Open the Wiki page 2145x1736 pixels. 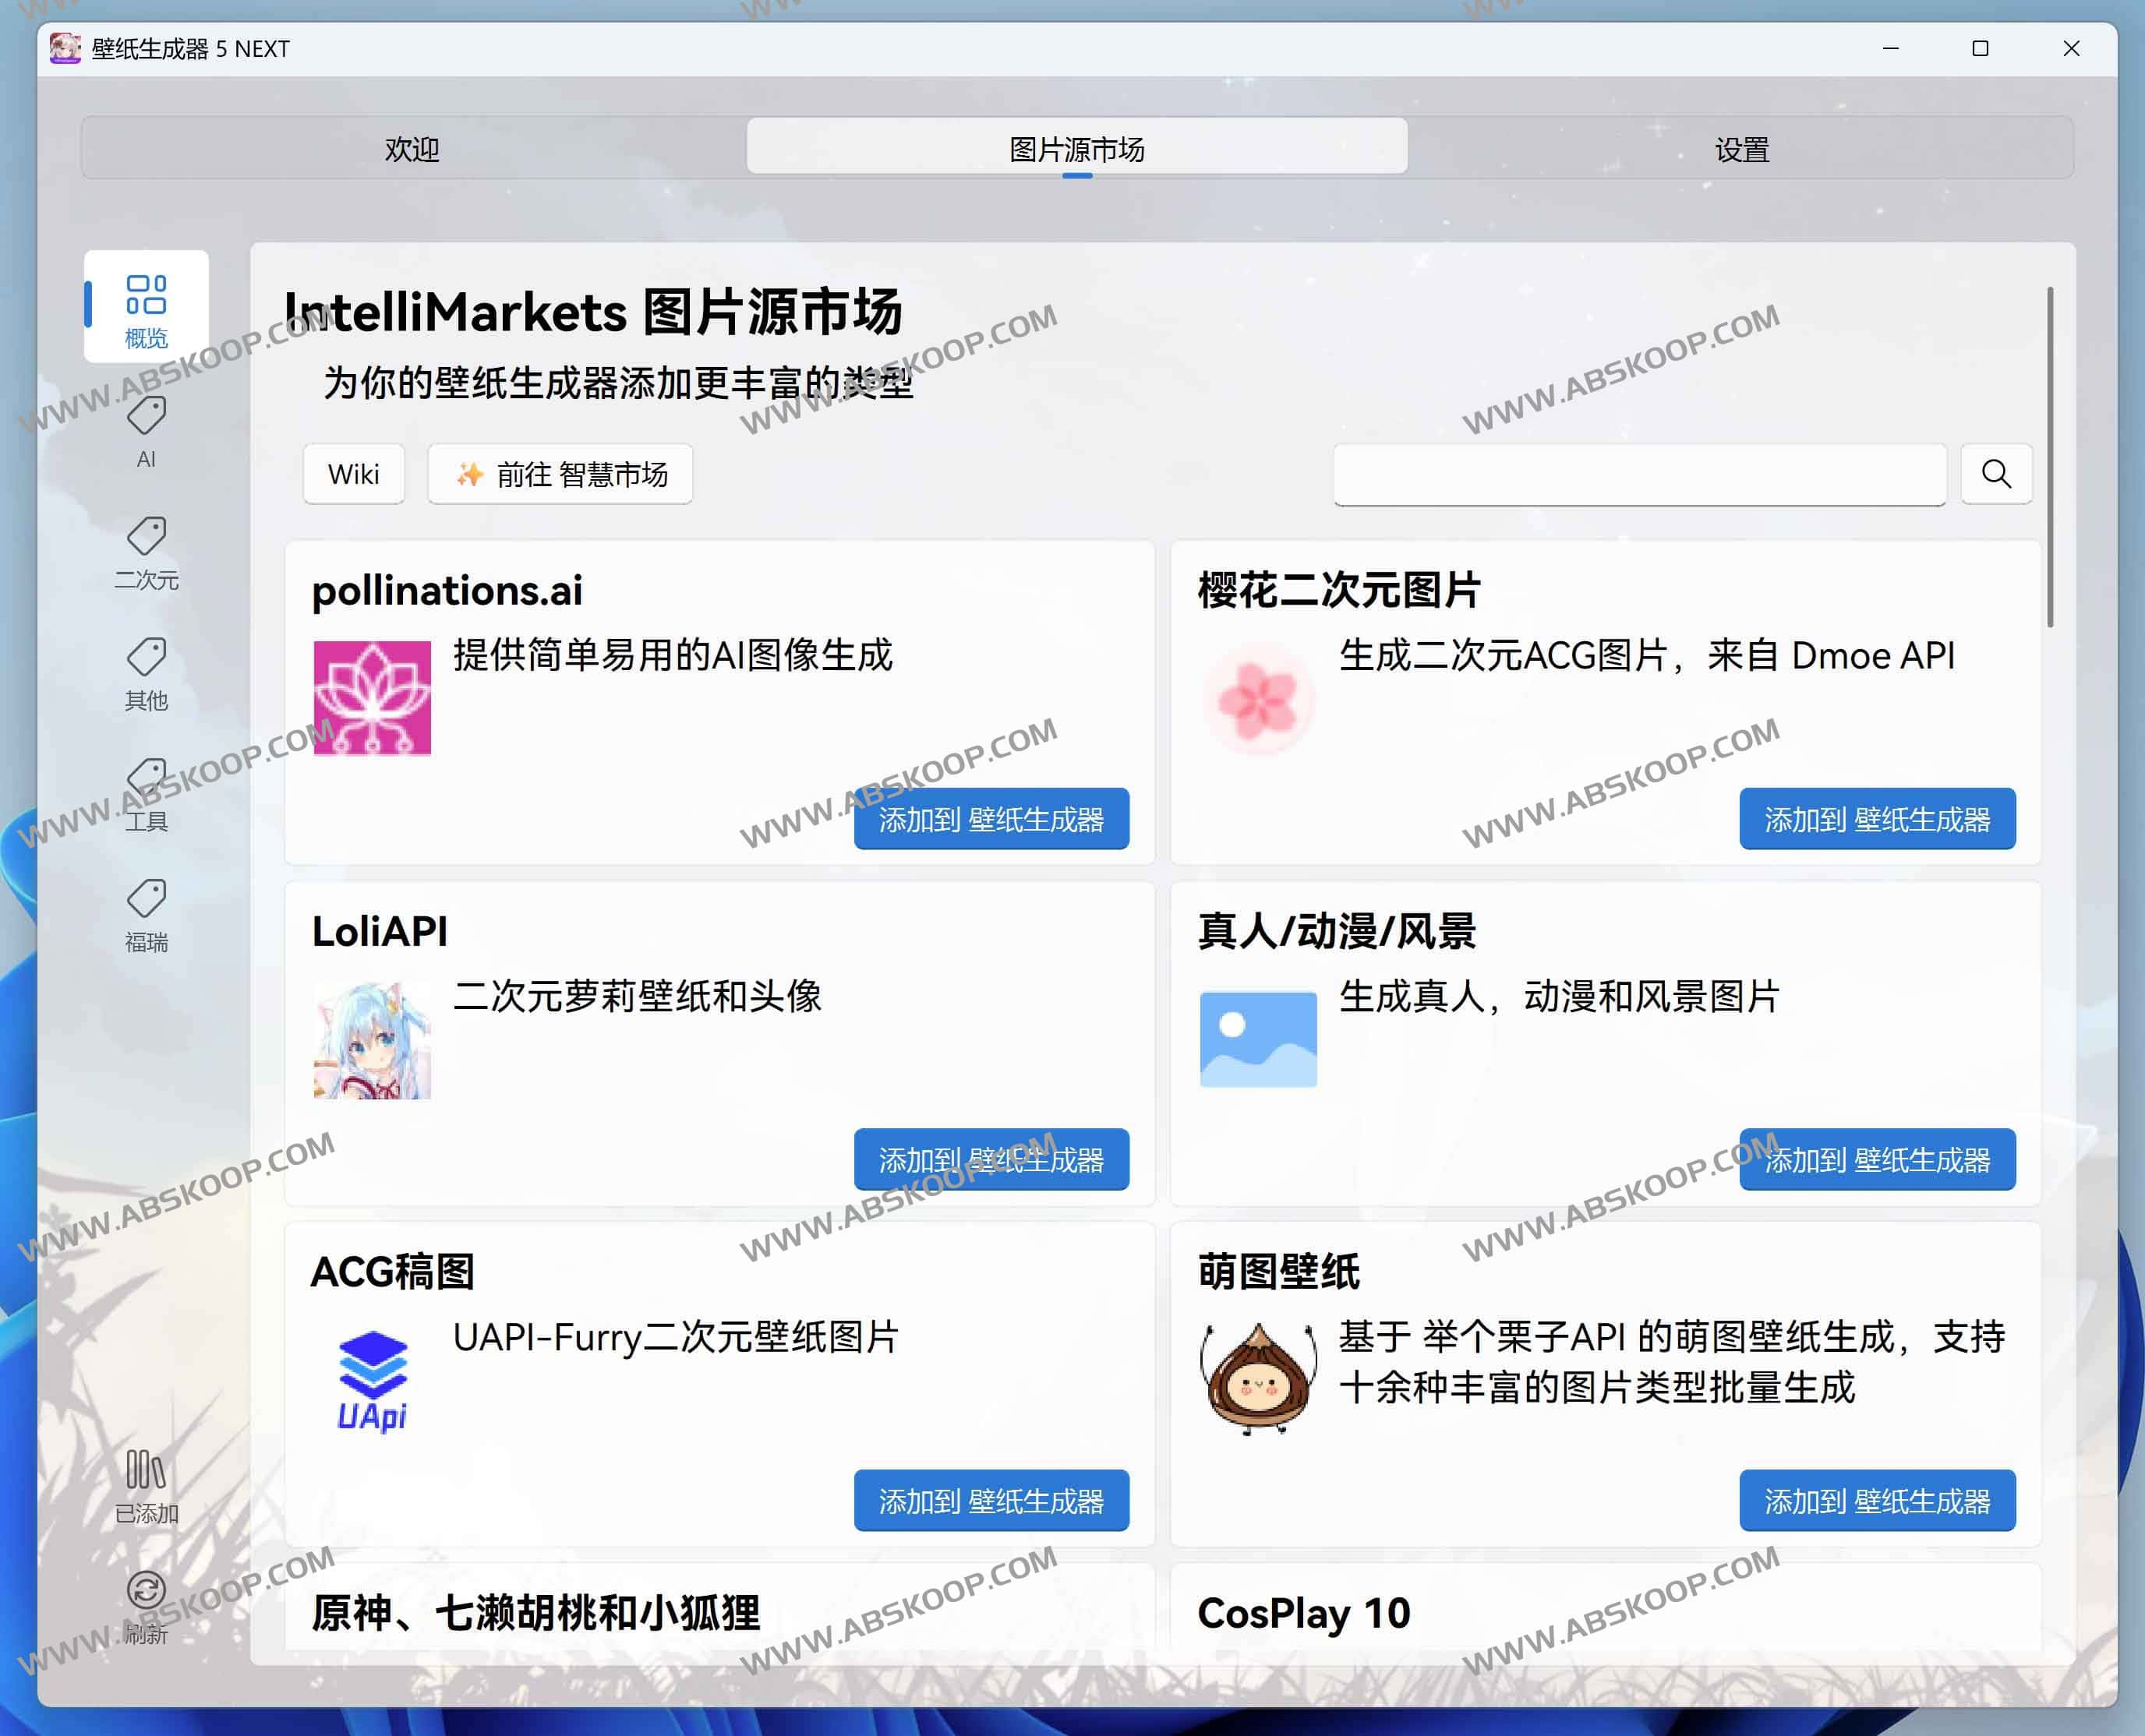point(353,474)
